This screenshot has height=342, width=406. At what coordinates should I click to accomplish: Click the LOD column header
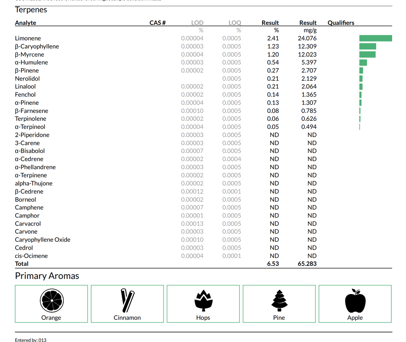(x=197, y=23)
